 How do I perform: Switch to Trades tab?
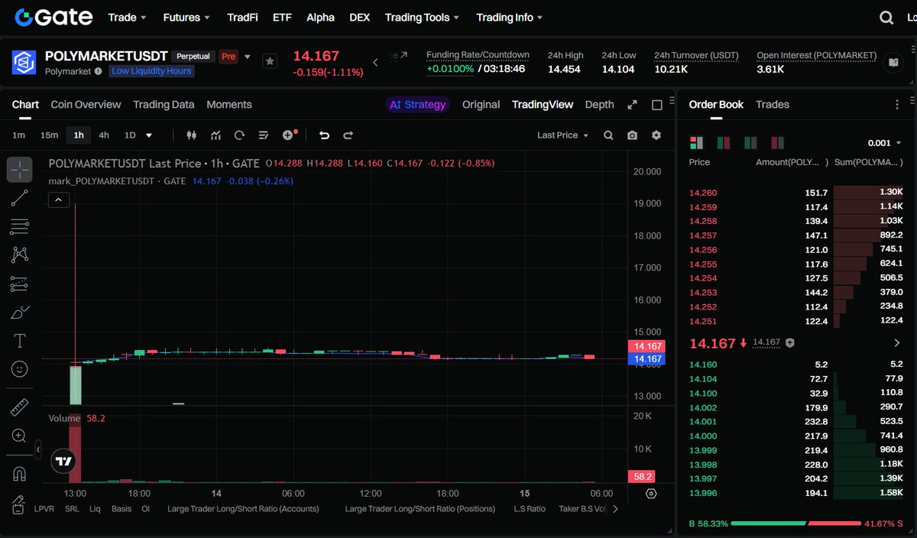773,105
